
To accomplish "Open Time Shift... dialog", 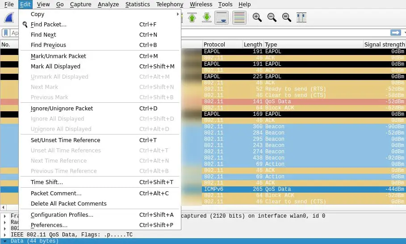I will point(100,182).
